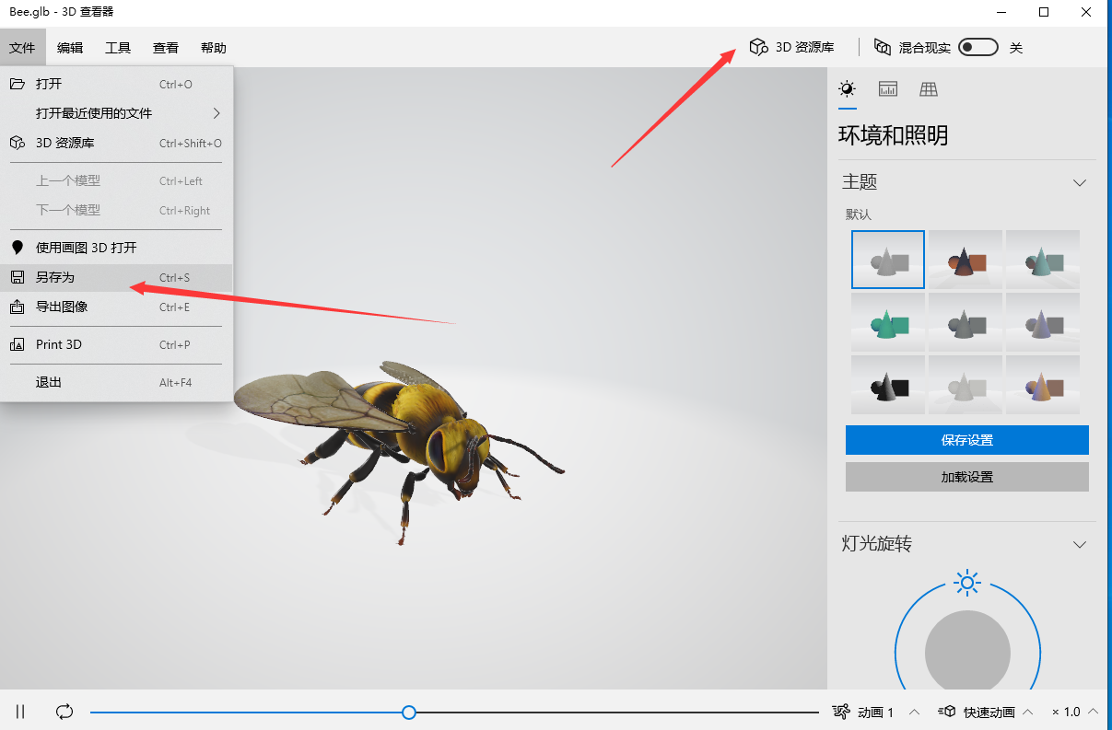Viewport: 1112px width, 730px height.
Task: Select the default gray theme thumbnail
Action: (888, 260)
